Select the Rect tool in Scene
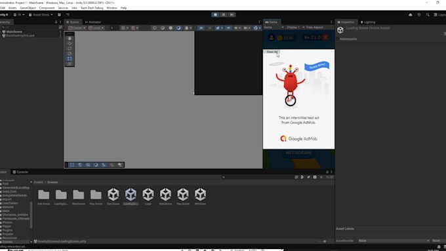 70,59
